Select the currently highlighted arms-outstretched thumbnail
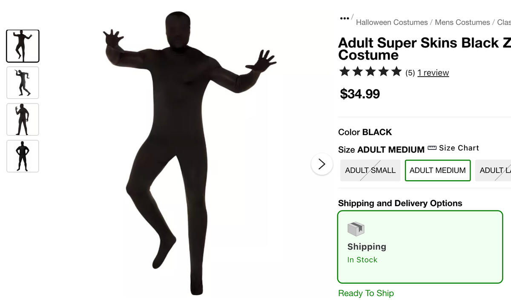Screen dimensions: 511x308 point(23,46)
